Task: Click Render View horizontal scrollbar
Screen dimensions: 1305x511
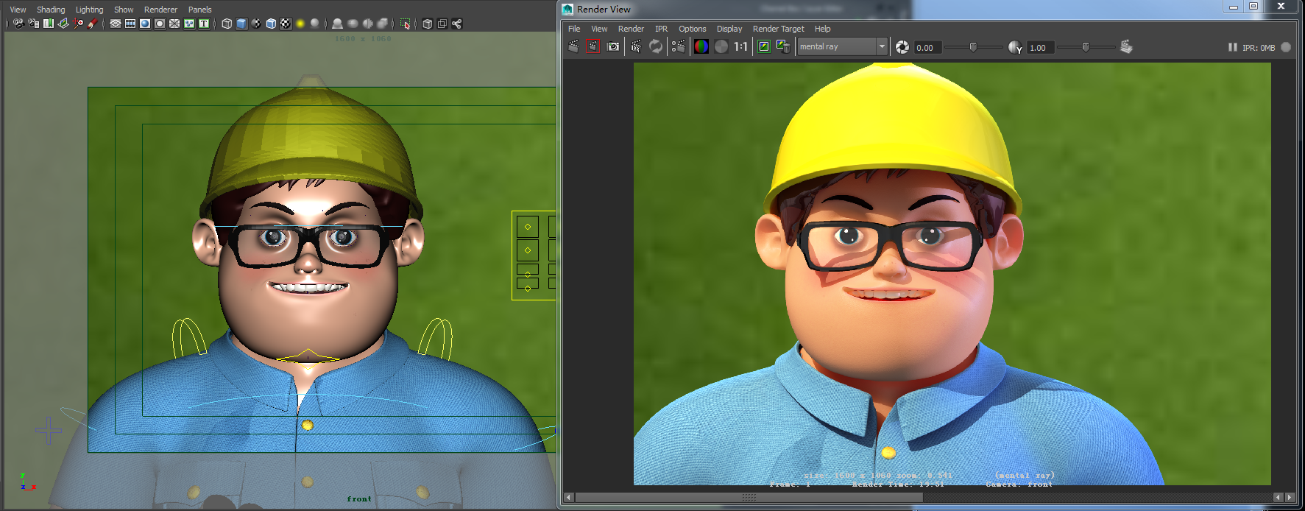Action: click(x=749, y=498)
